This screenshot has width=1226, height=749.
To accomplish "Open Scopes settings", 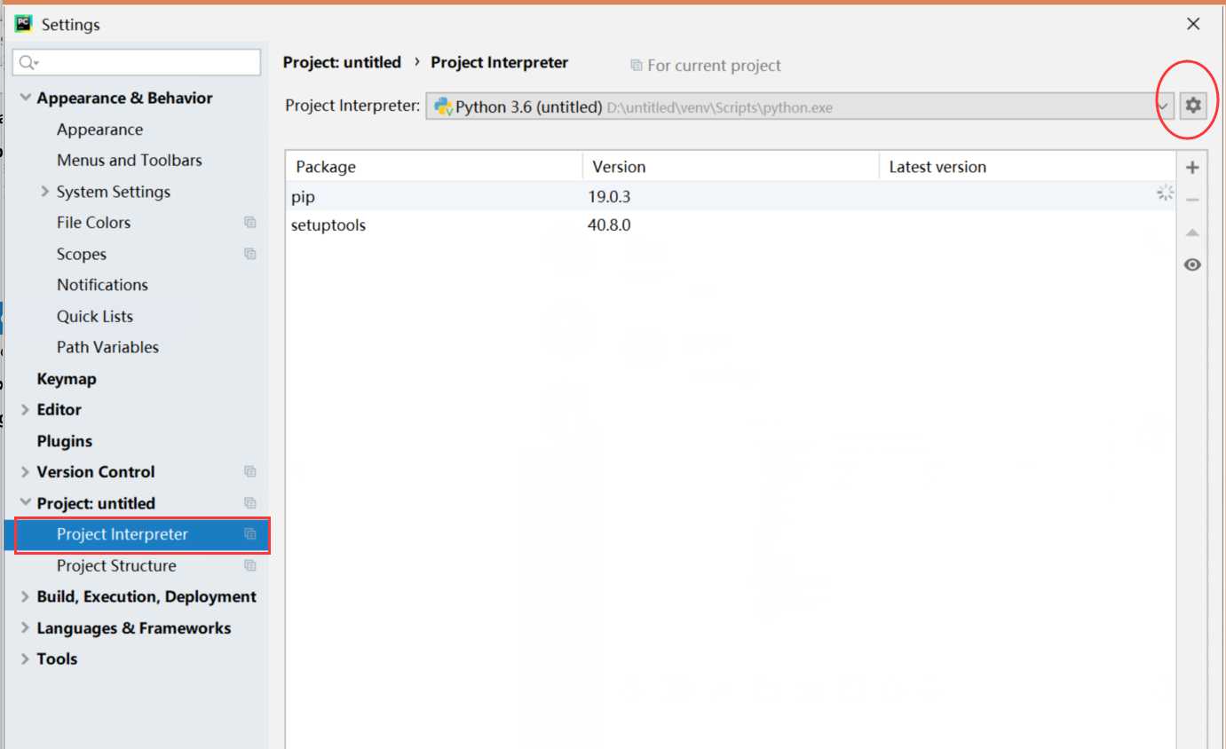I will click(x=82, y=254).
